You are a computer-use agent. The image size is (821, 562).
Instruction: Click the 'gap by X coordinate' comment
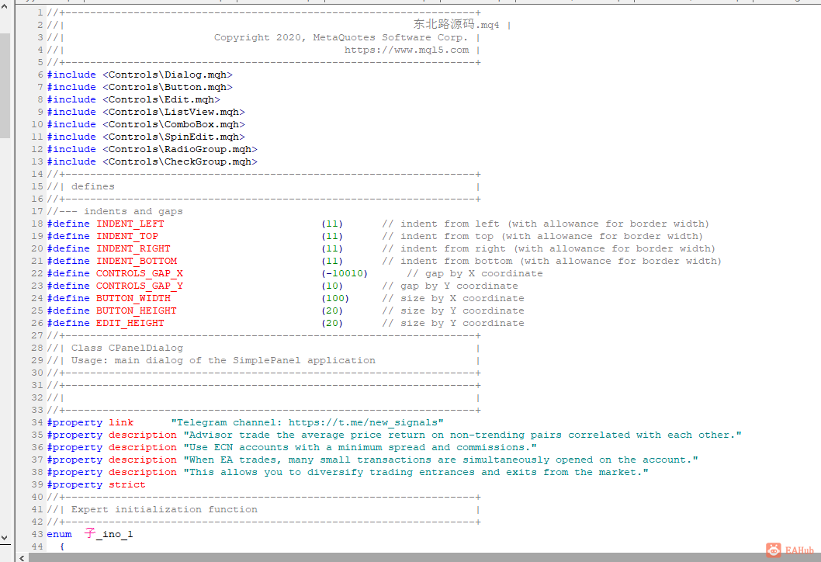(475, 273)
